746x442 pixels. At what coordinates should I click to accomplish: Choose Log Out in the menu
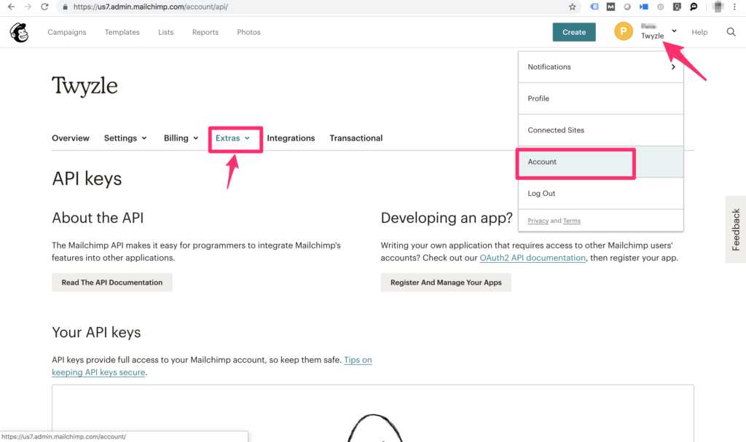coord(541,194)
